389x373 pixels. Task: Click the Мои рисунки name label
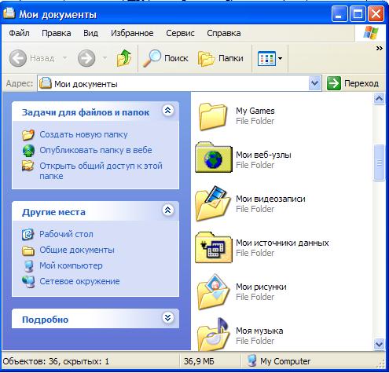261,287
